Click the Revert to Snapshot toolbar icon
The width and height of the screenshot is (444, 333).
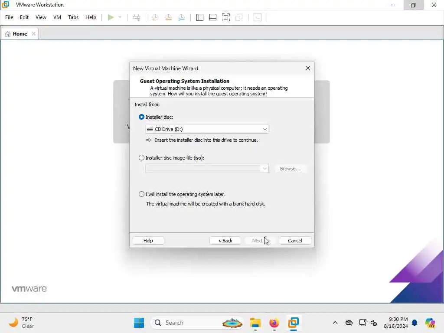(168, 17)
